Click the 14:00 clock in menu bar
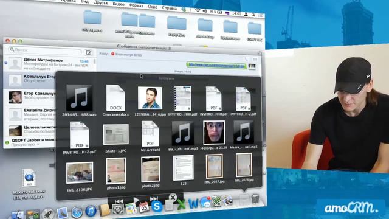Screen dimensions: 389x219 click(x=236, y=13)
